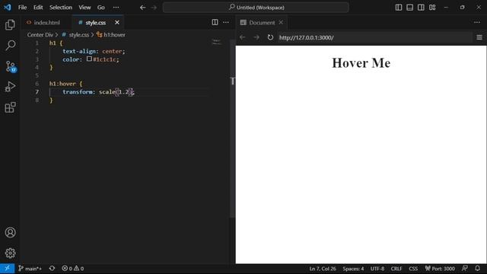Split the editor right

coord(215,22)
